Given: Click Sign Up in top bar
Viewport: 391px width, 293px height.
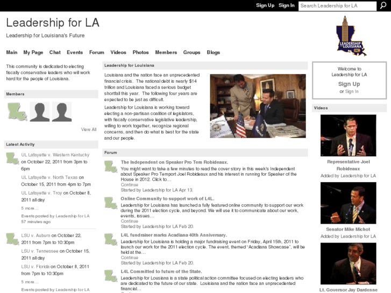Looking at the screenshot, I should coord(265,5).
